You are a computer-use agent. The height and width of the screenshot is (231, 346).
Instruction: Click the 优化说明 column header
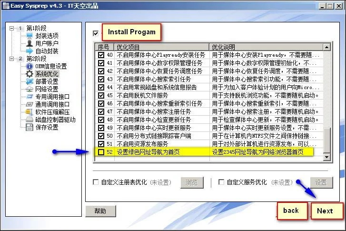(266, 47)
